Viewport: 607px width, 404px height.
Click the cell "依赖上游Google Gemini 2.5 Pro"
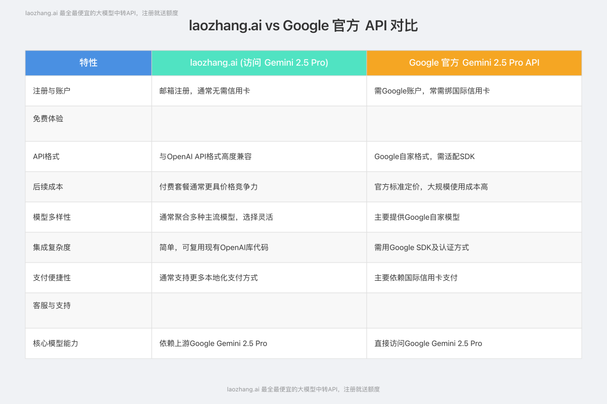pyautogui.click(x=259, y=343)
